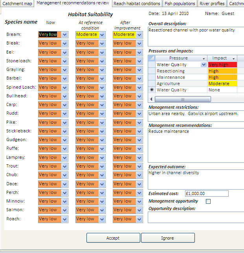244x253 pixels.
Task: Click the Expected outcome text box
Action: (x=196, y=179)
